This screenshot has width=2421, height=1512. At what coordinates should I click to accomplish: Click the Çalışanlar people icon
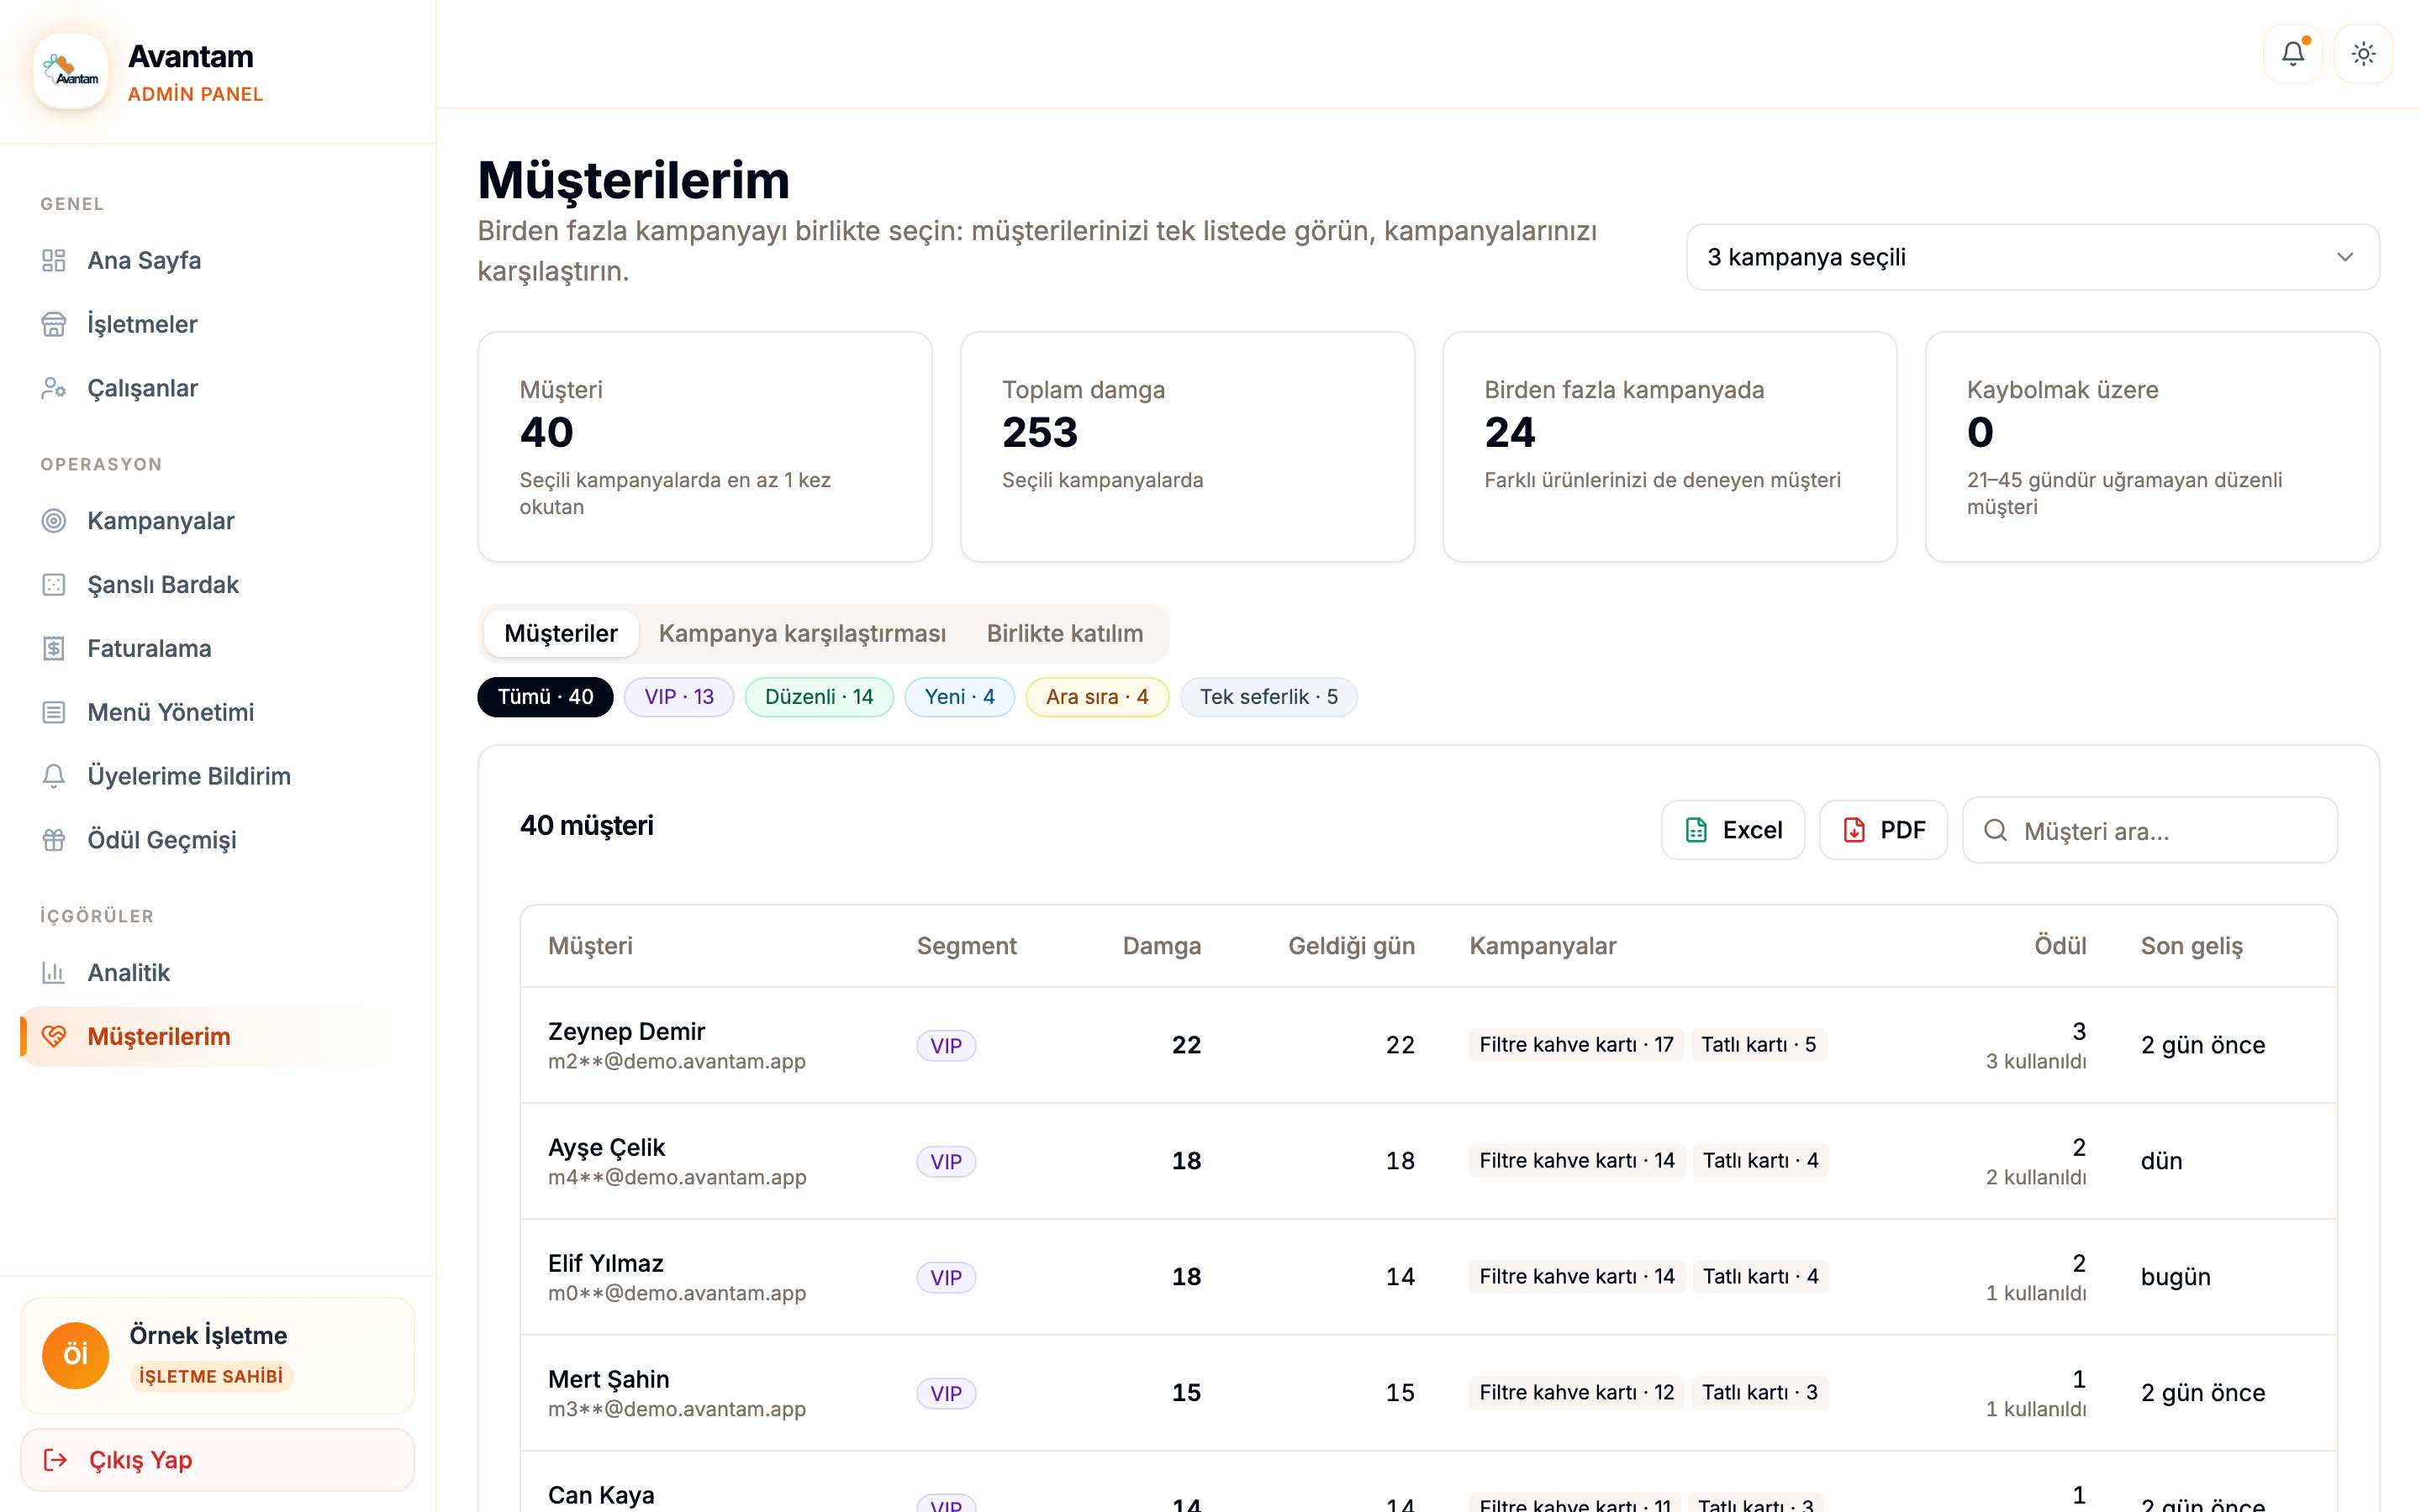tap(54, 388)
